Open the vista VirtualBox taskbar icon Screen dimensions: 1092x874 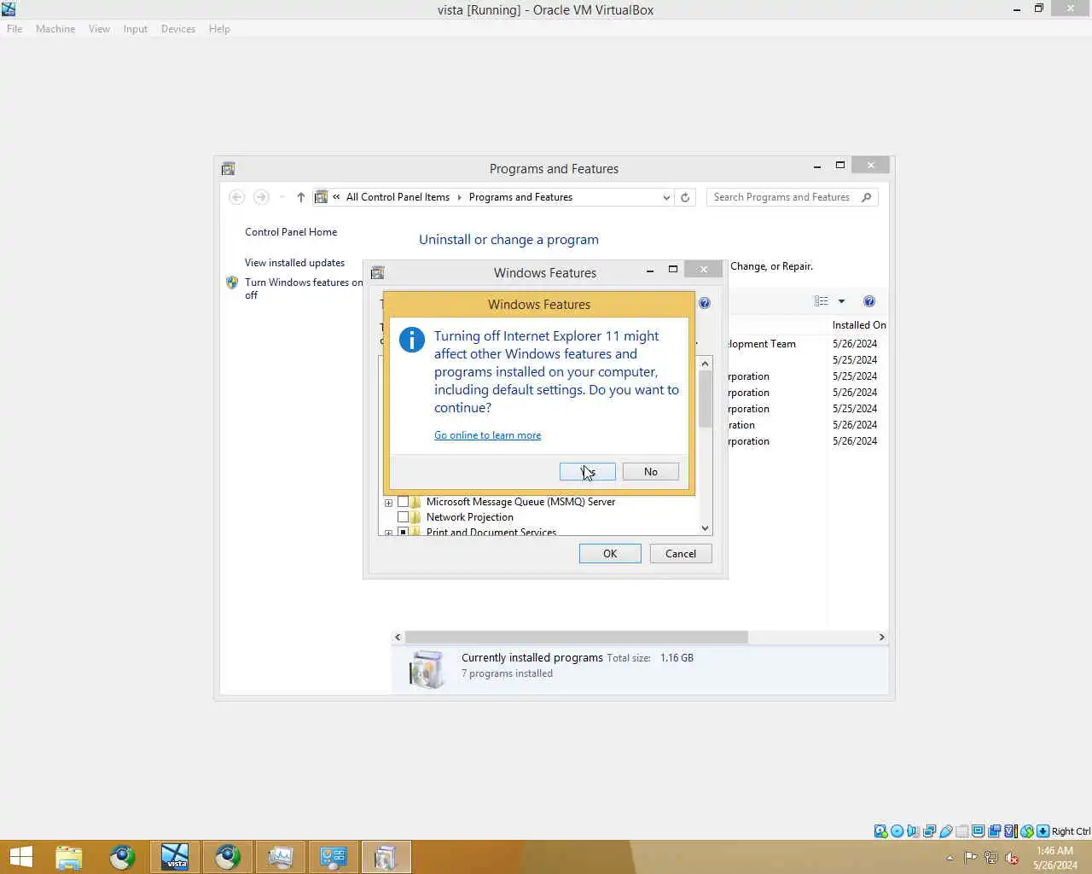coord(175,857)
